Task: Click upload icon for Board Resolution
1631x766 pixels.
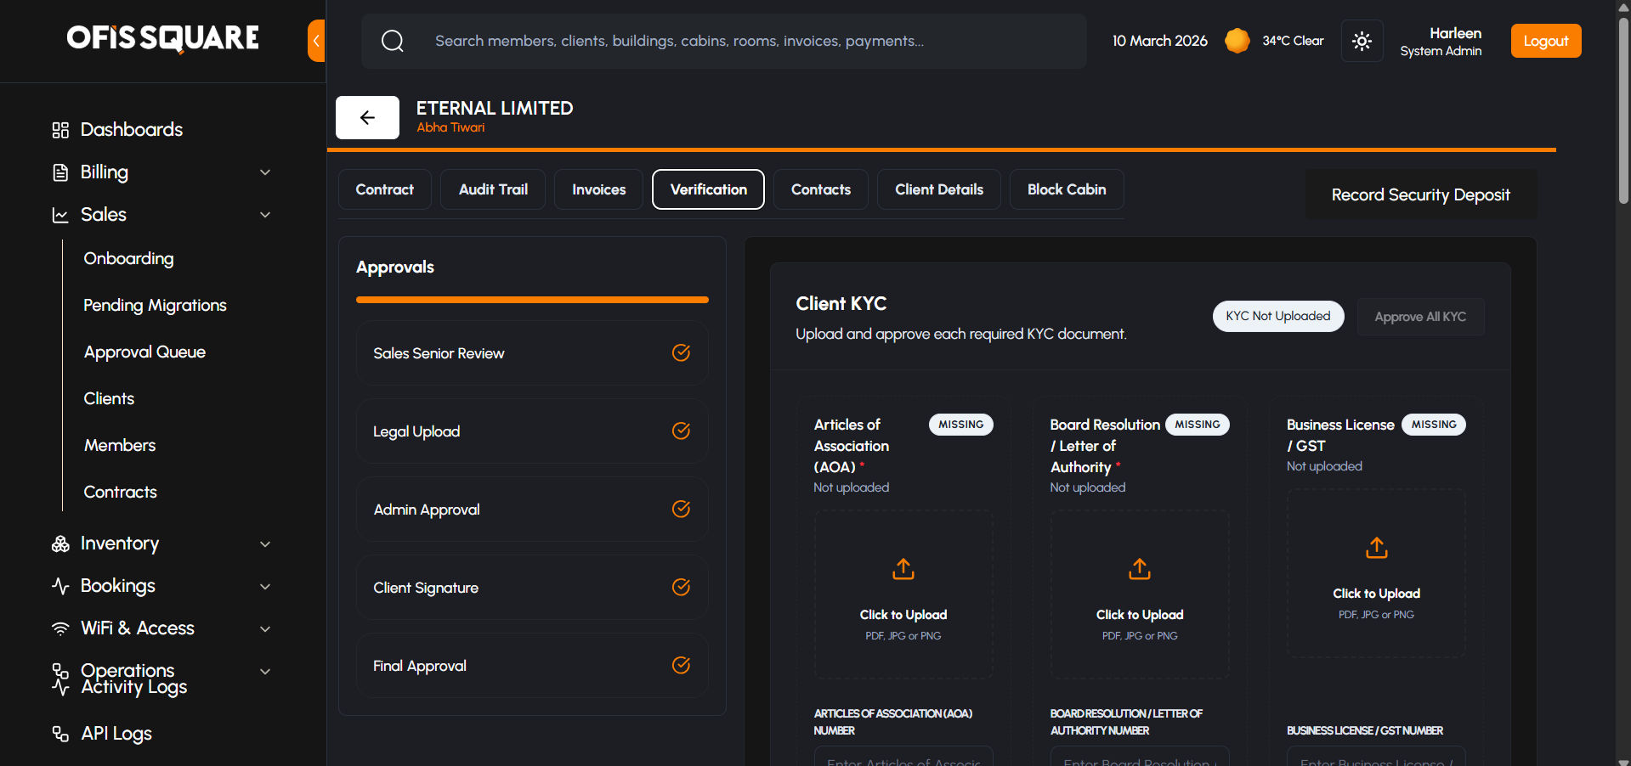Action: tap(1140, 569)
